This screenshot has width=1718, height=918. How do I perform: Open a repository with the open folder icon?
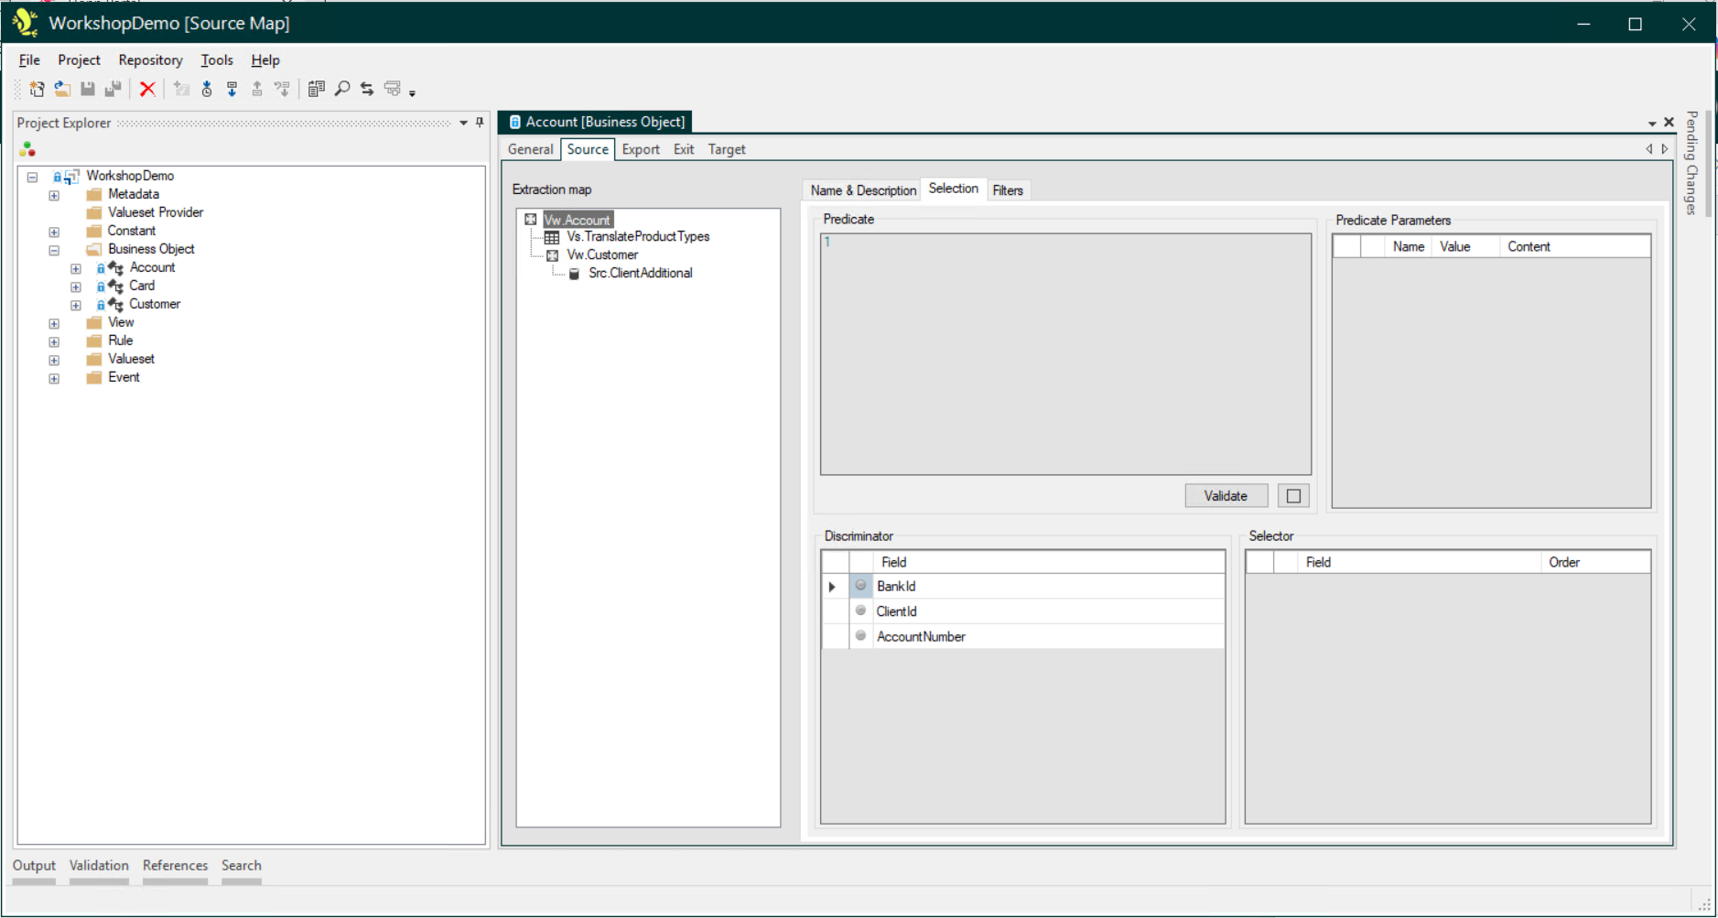click(x=62, y=89)
